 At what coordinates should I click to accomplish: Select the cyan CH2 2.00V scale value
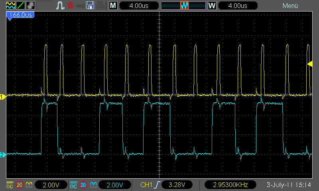click(115, 185)
